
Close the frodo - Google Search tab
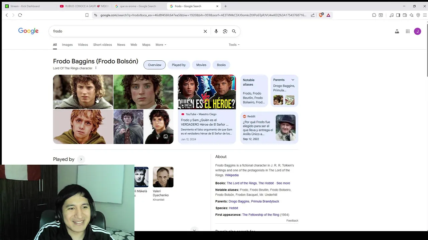(217, 6)
